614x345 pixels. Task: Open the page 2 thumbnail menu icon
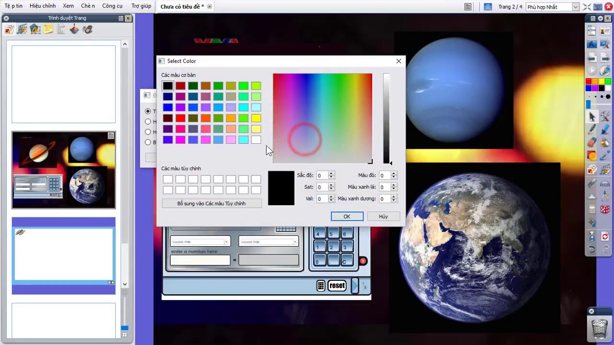point(111,136)
